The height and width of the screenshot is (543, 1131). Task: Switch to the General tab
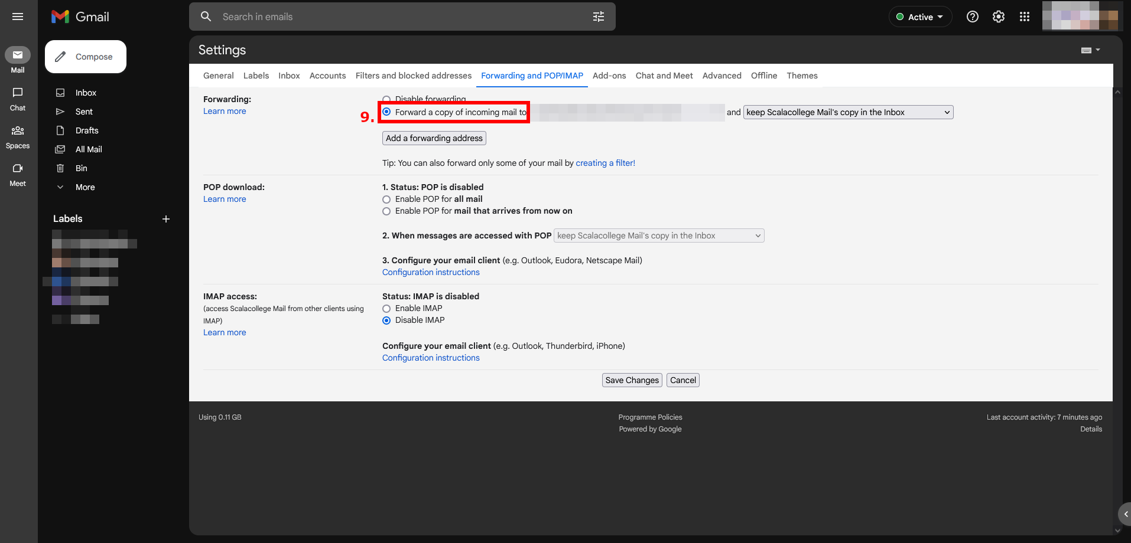tap(219, 76)
